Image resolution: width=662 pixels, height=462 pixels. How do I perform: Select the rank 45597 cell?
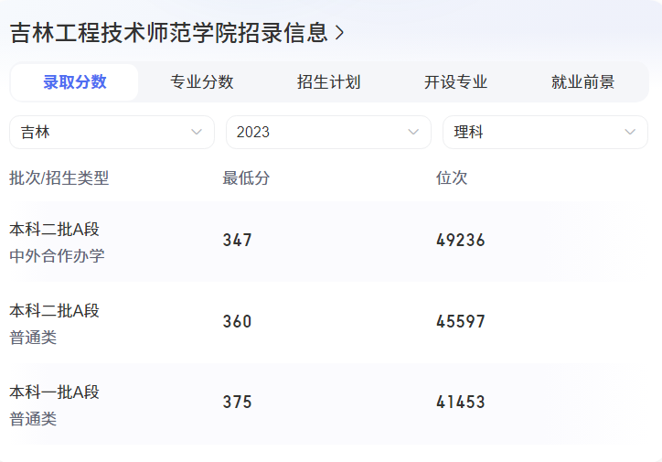461,321
